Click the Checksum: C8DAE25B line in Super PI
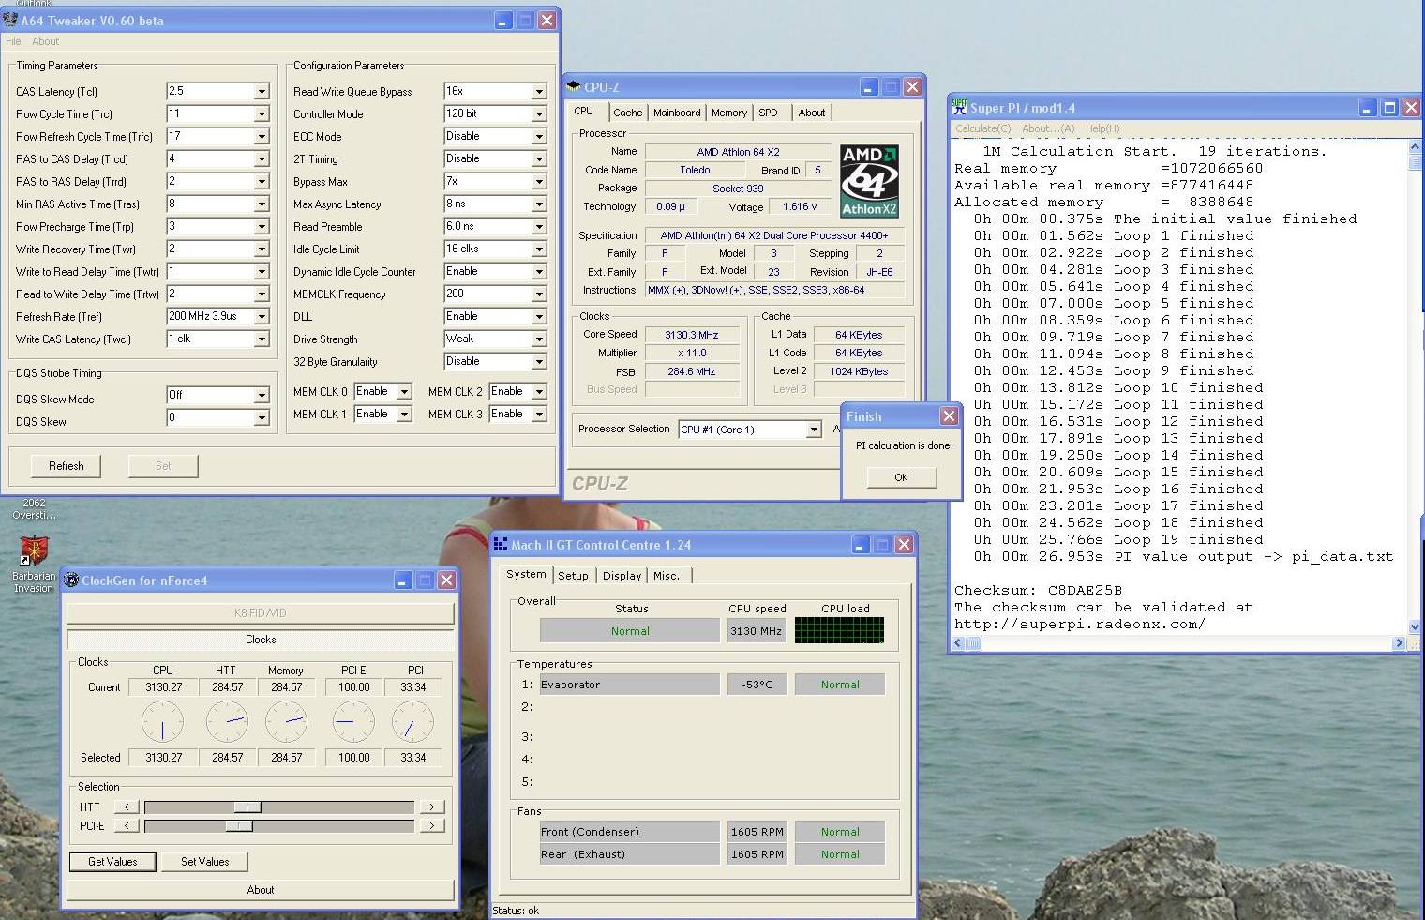 pos(1038,591)
